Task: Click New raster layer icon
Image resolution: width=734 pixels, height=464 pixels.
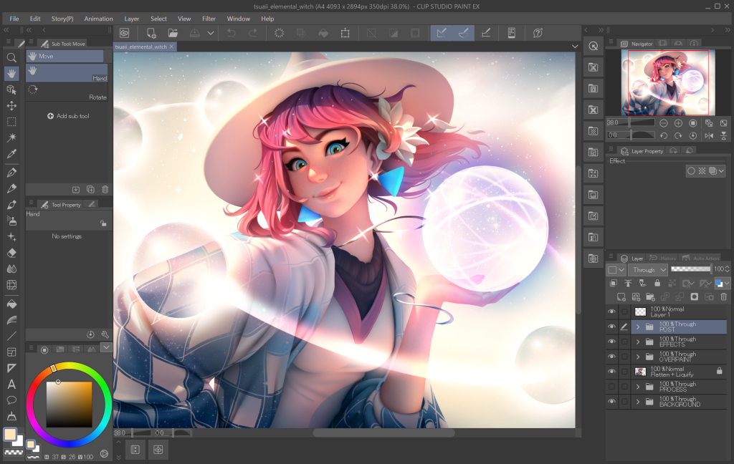Action: pos(621,296)
